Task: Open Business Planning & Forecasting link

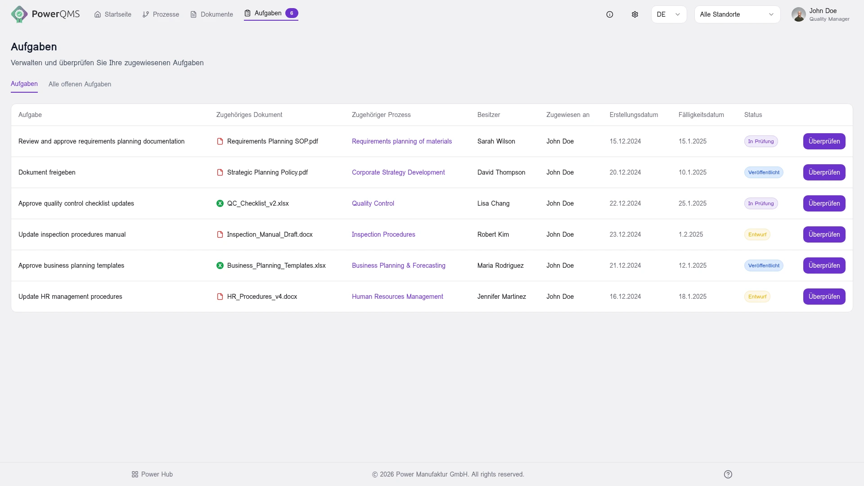Action: (x=399, y=265)
